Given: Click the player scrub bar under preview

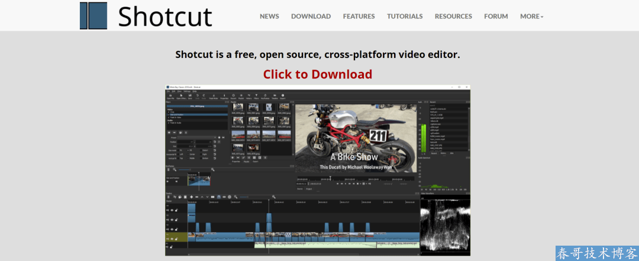Looking at the screenshot, I should [x=356, y=178].
